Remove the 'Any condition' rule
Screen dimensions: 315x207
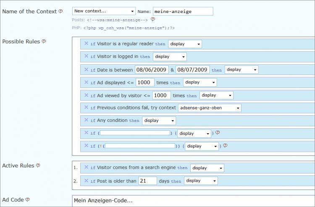[86, 120]
